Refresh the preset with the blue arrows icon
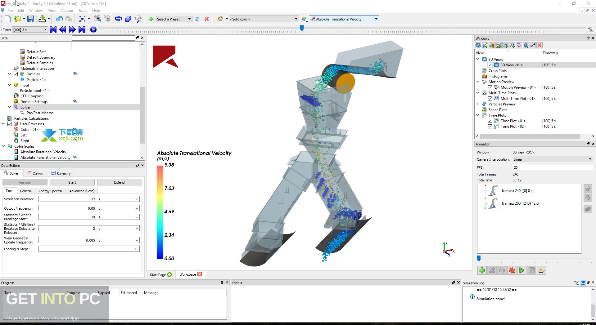Screen dimensions: 596x325 click(x=197, y=19)
